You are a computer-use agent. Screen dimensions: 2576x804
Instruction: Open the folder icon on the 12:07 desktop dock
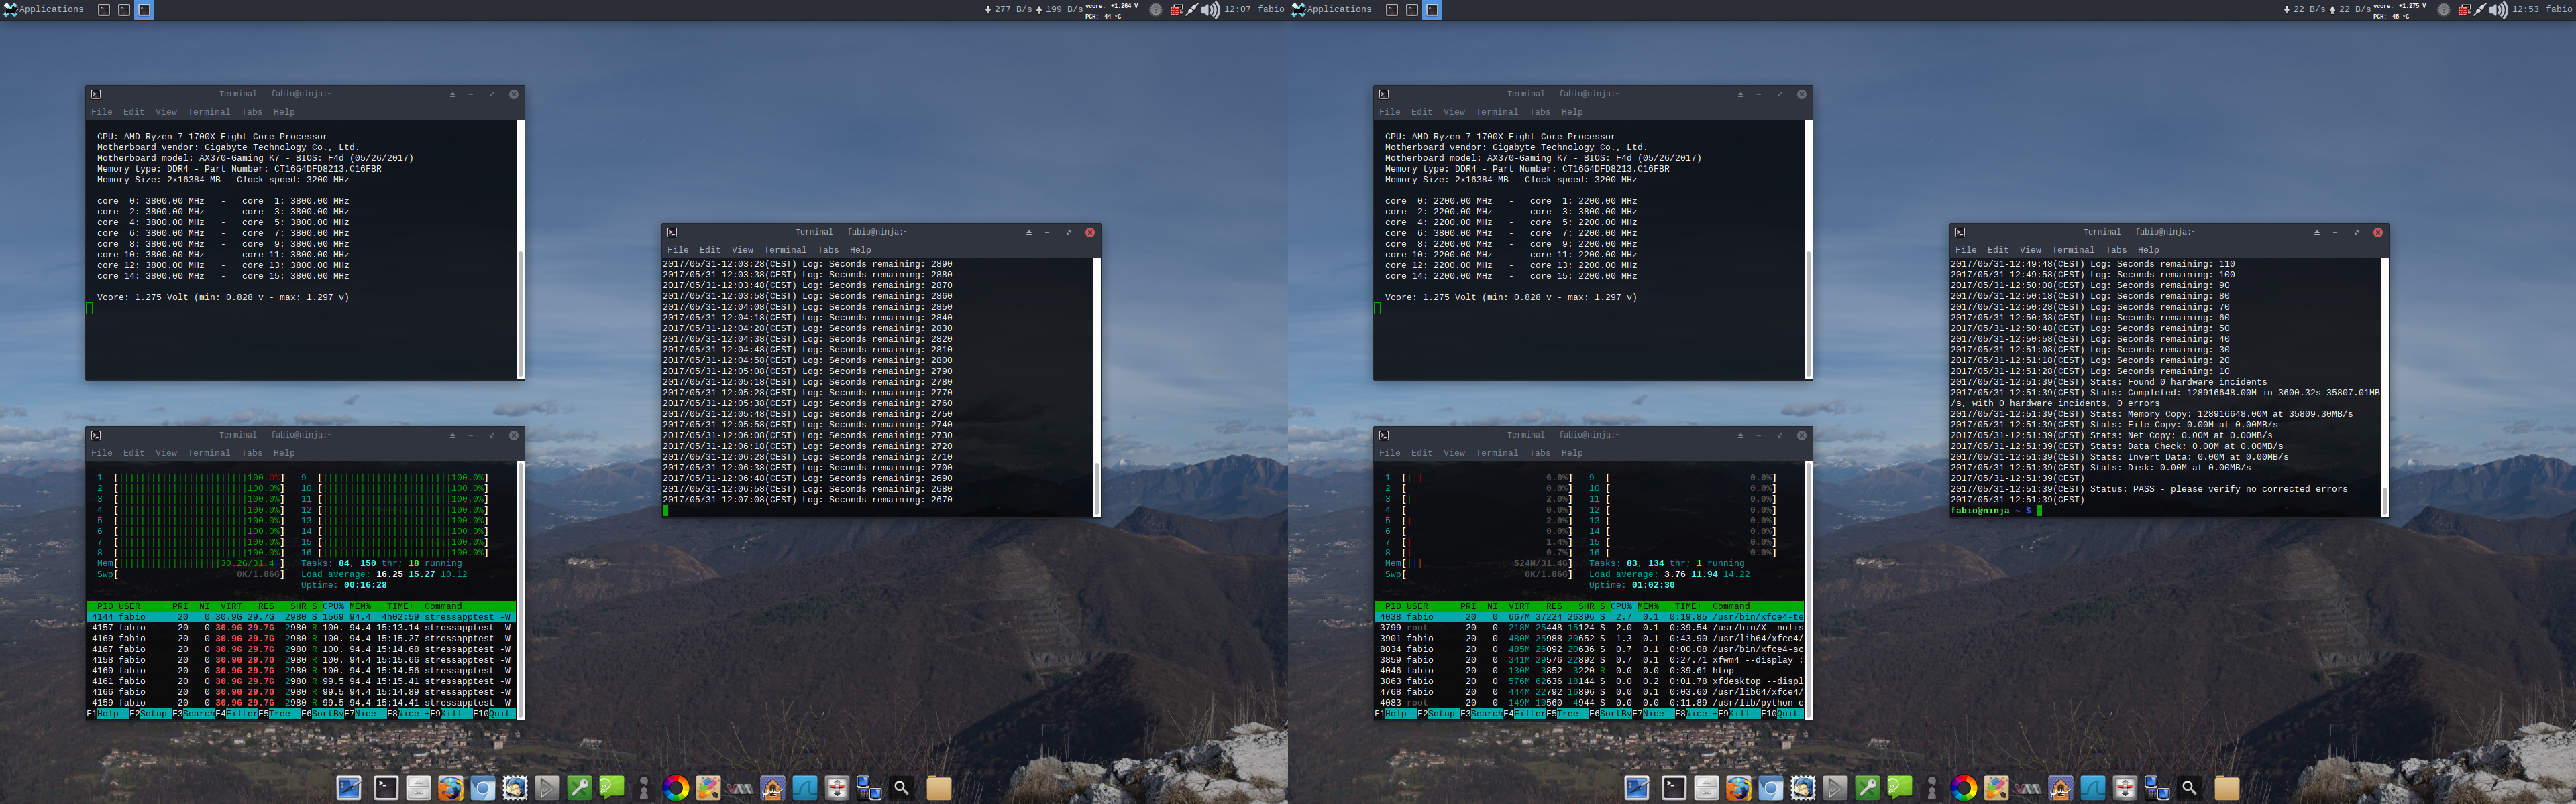tap(938, 787)
